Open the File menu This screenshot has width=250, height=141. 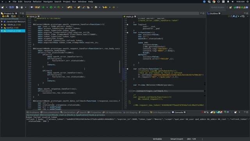(x=14, y=2)
